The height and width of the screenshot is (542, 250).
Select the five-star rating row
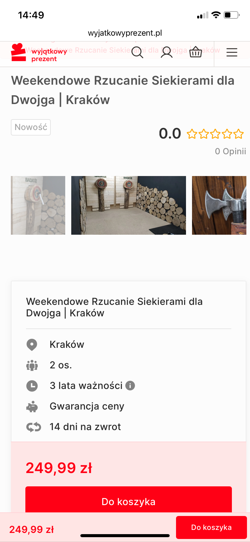coord(215,134)
